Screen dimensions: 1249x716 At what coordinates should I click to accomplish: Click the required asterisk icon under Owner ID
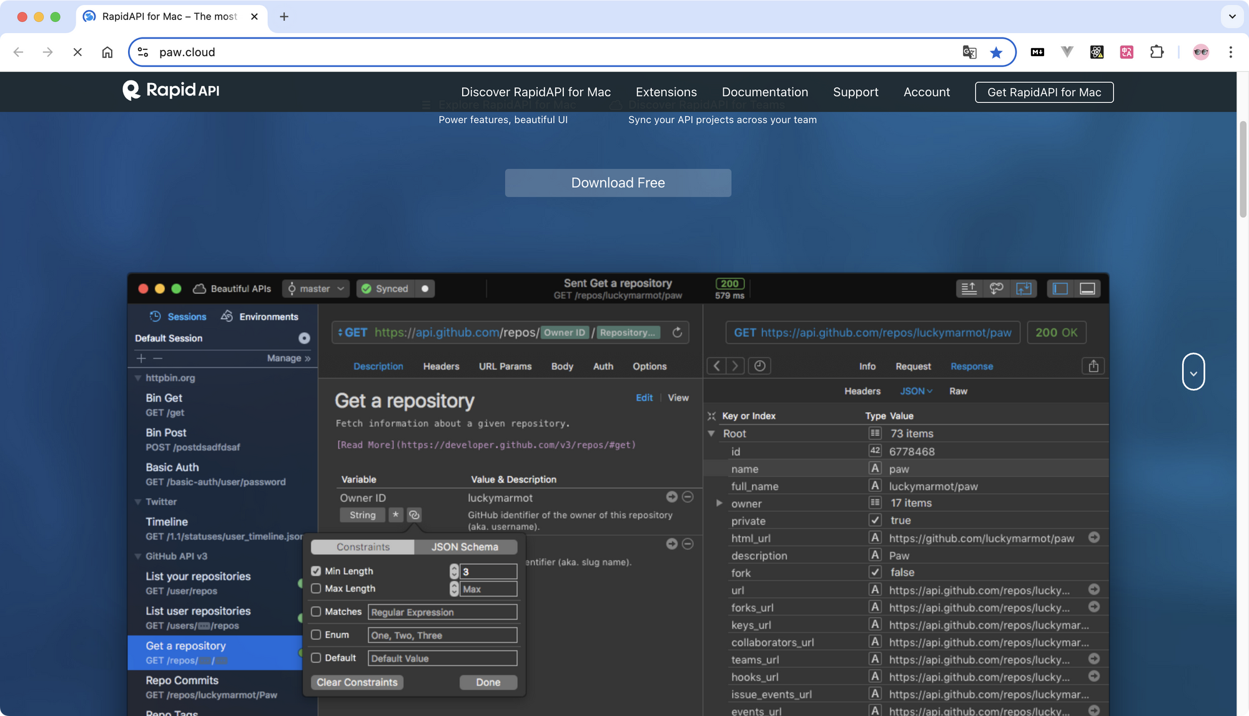click(396, 515)
